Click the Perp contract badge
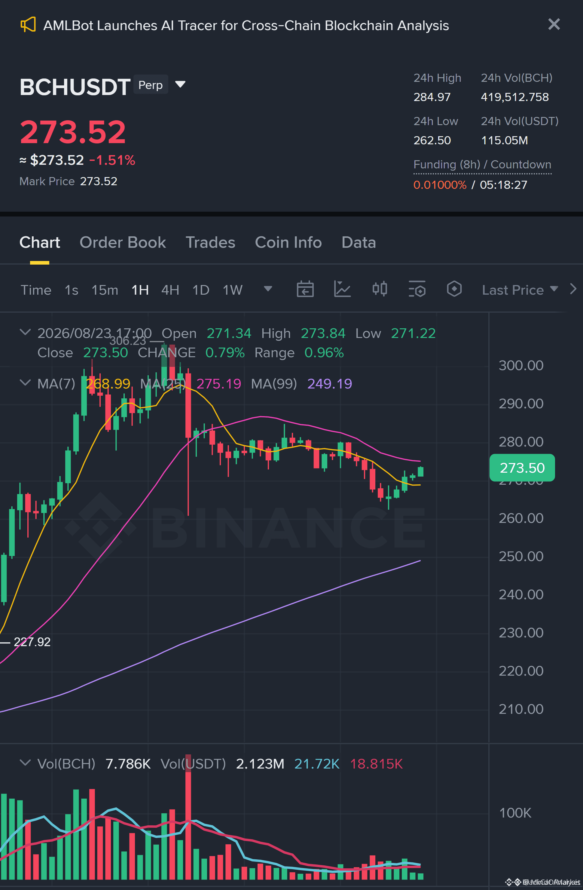The image size is (583, 890). [x=151, y=85]
